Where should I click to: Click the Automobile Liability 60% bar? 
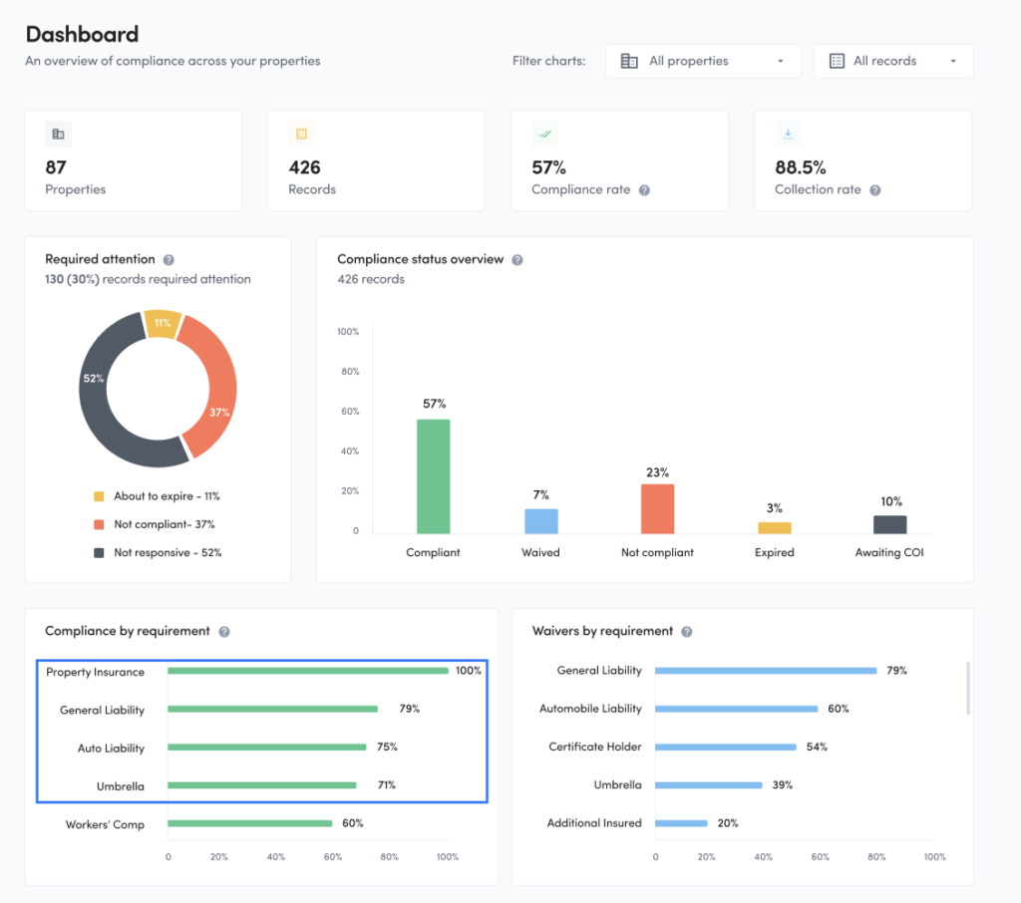click(737, 709)
